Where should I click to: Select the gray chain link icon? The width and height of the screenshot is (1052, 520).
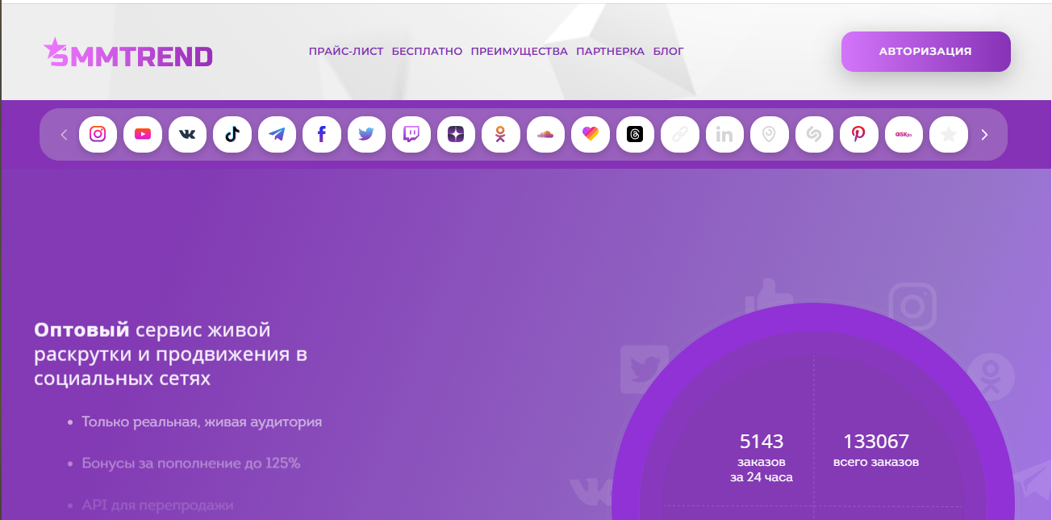click(680, 134)
